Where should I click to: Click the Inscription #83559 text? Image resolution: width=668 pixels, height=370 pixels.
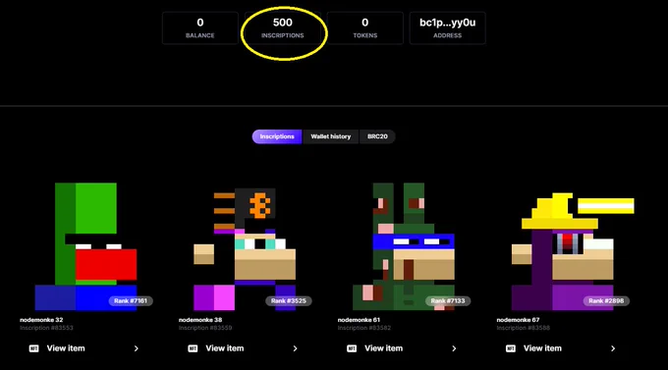click(205, 328)
